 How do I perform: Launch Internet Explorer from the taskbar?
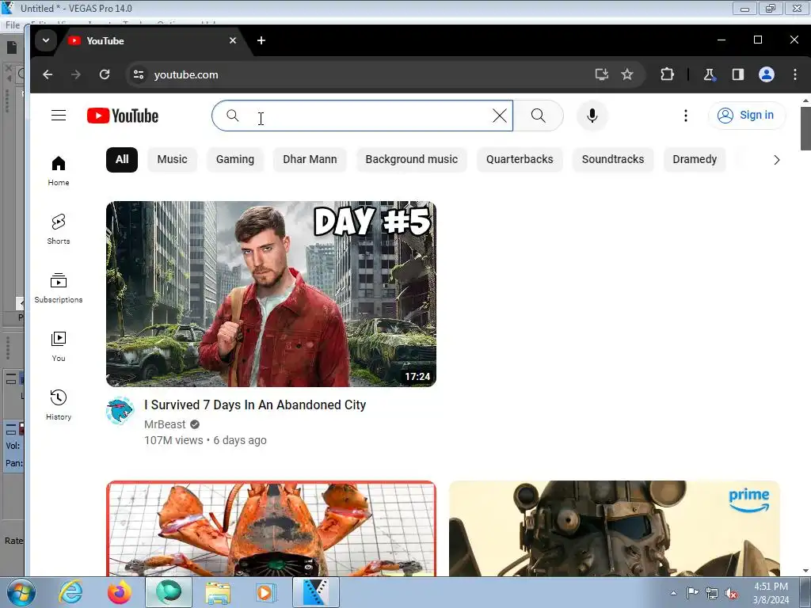pos(70,592)
